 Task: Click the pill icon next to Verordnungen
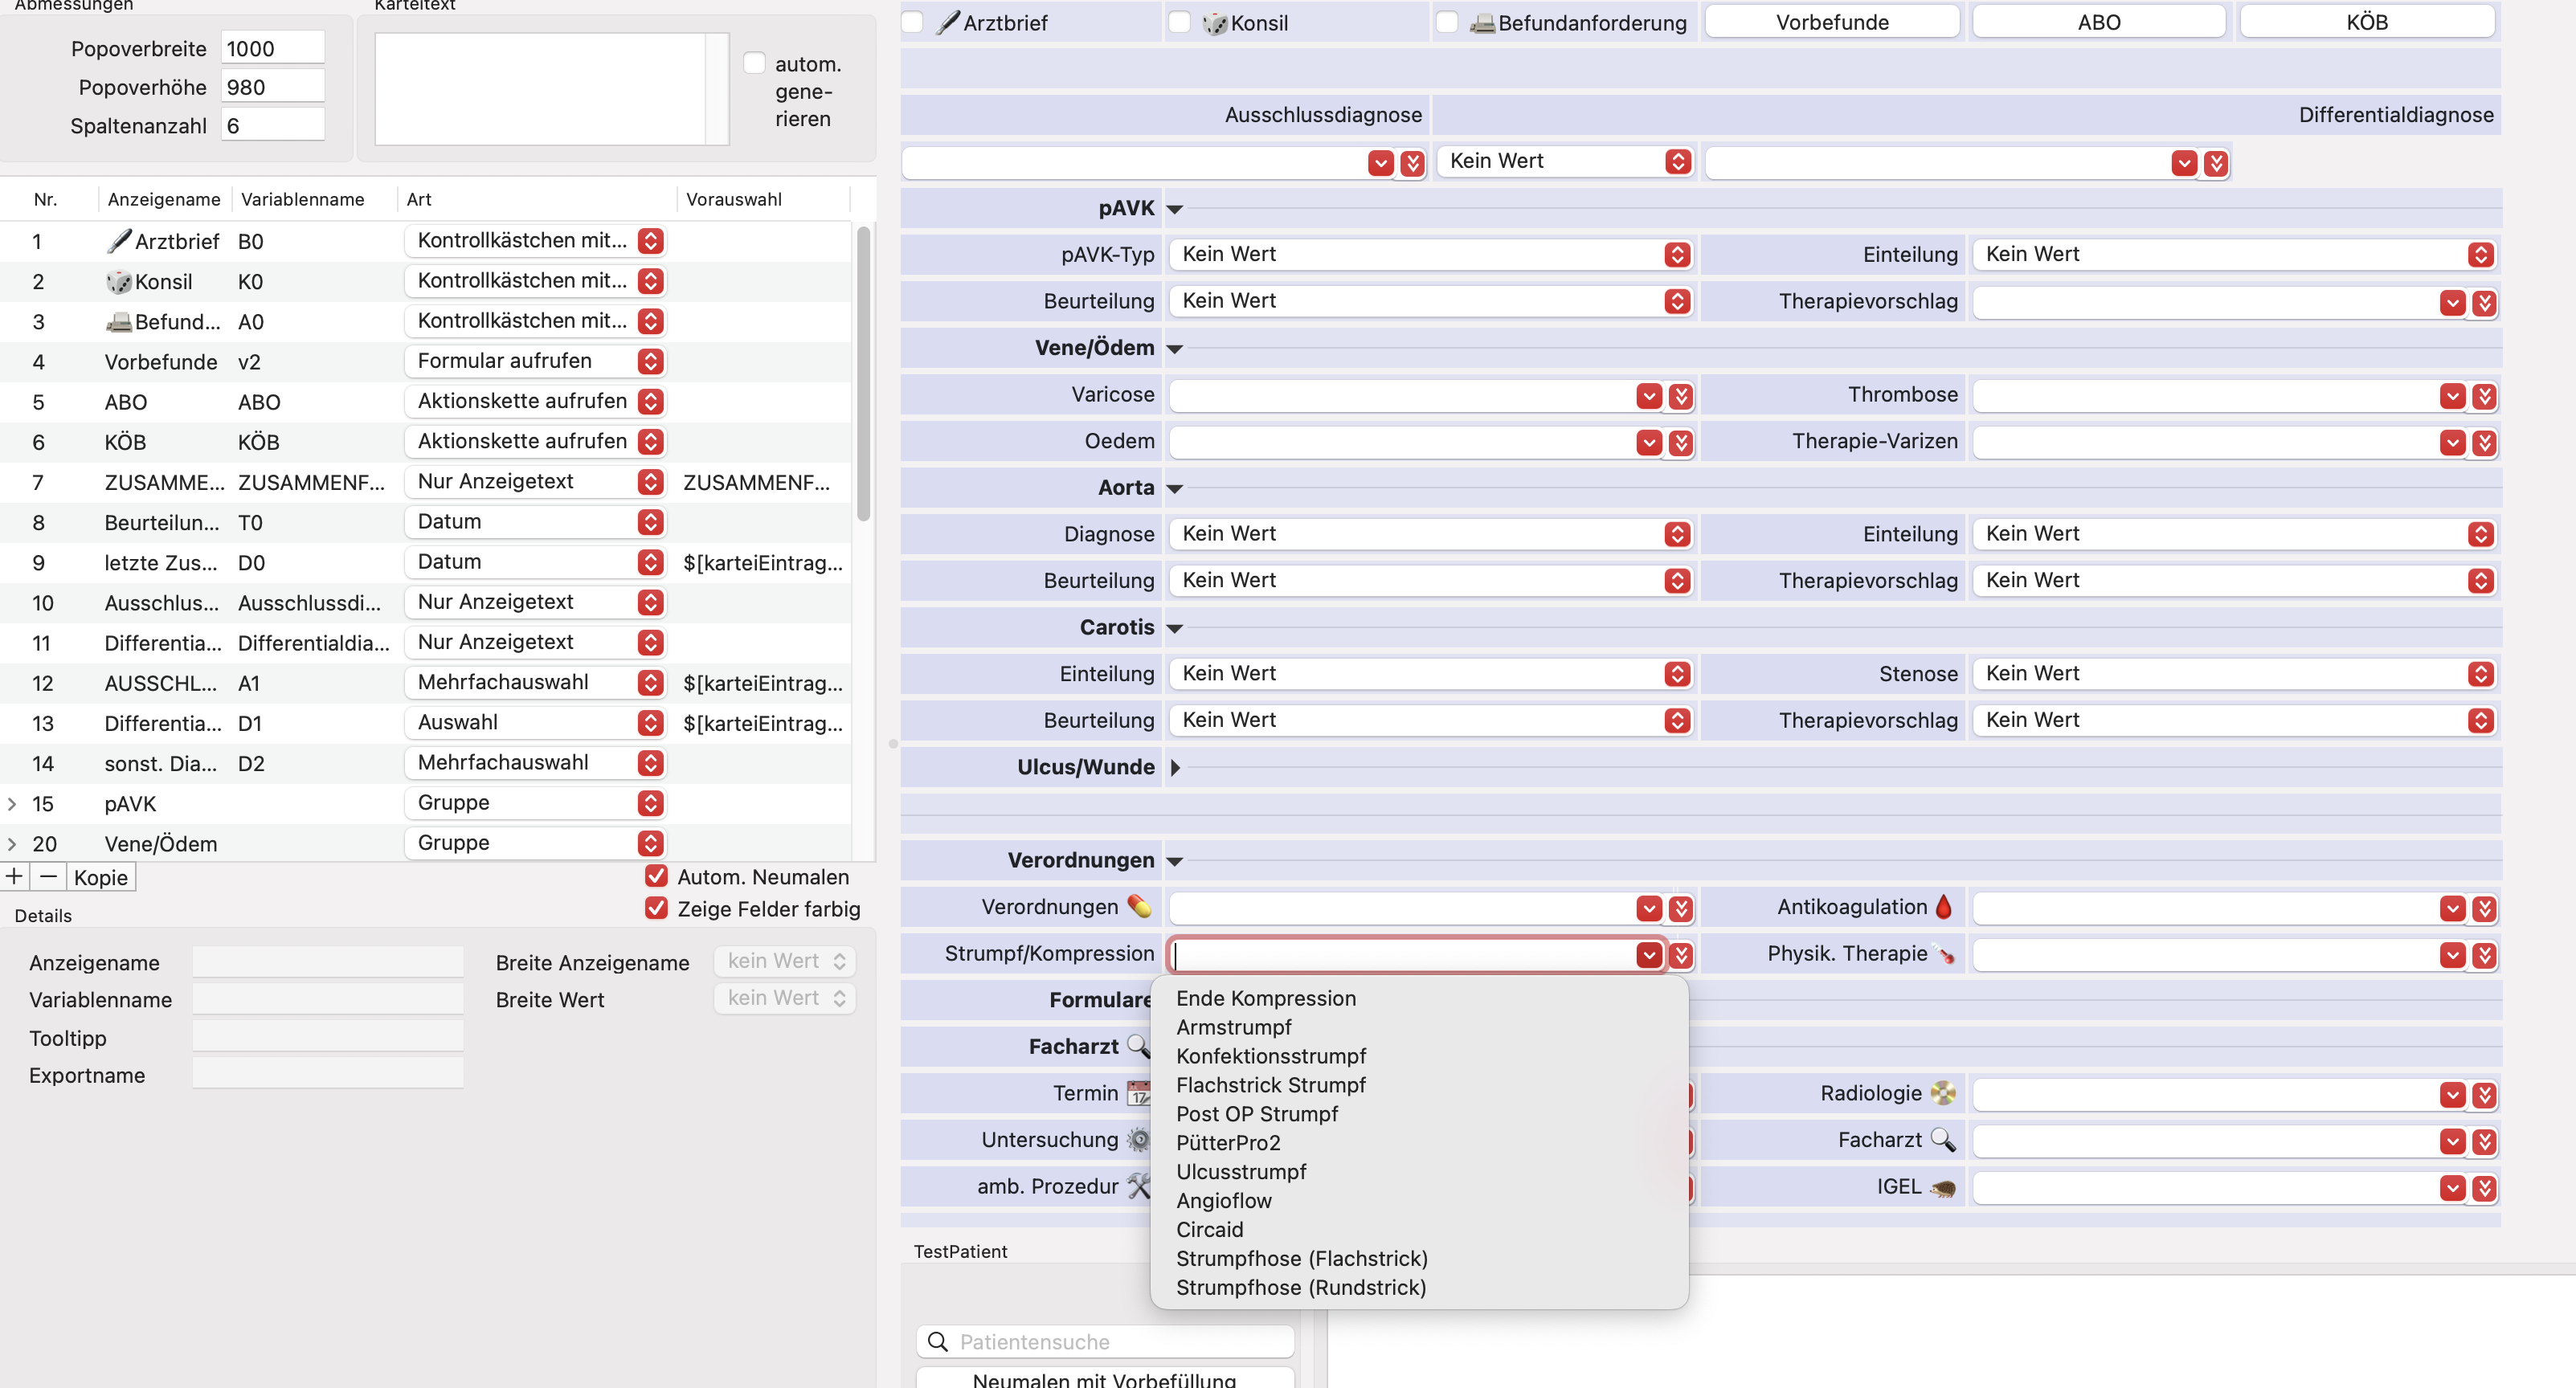pos(1138,906)
